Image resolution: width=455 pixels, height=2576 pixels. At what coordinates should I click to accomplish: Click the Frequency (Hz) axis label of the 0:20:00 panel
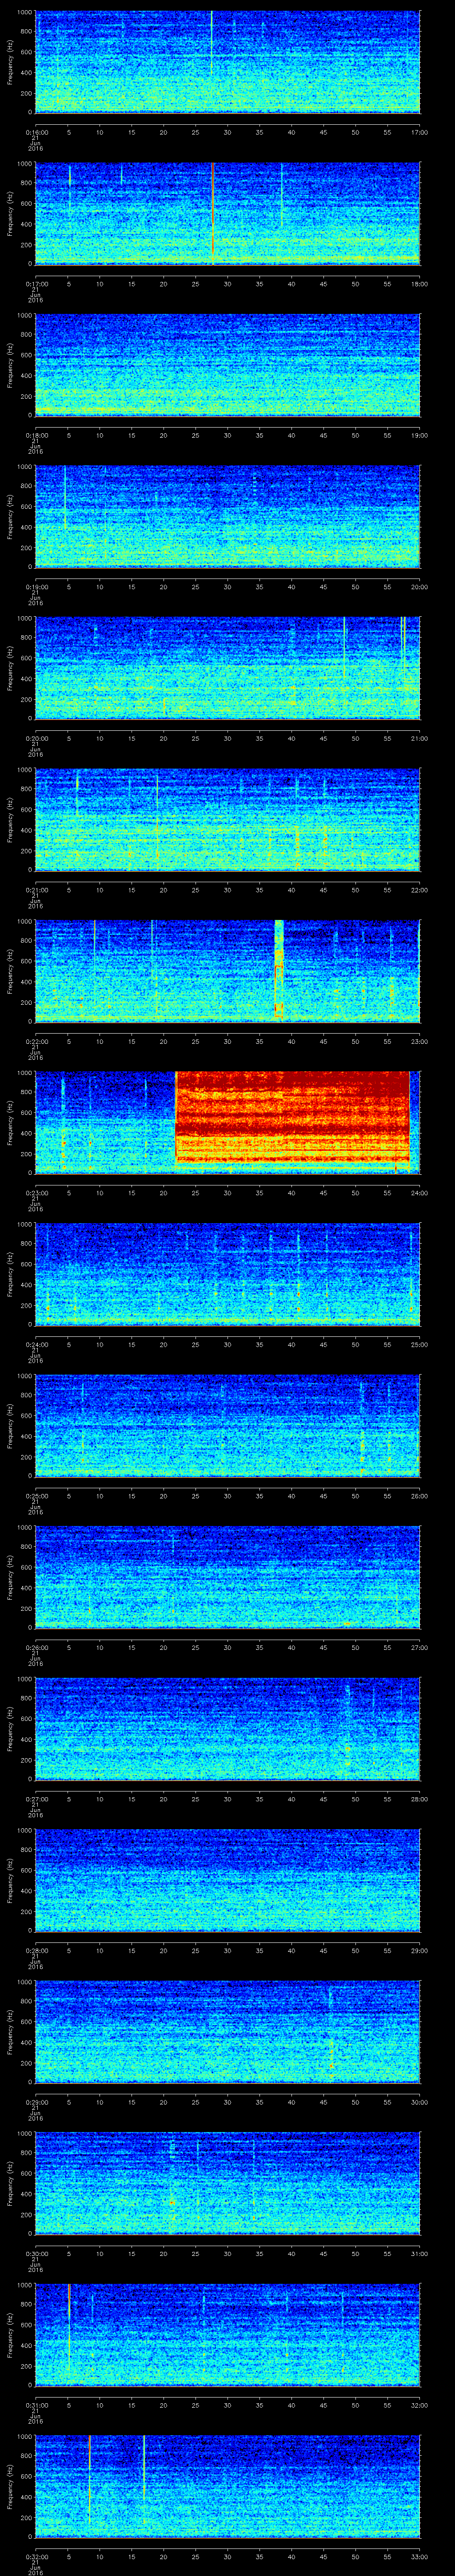(x=10, y=667)
